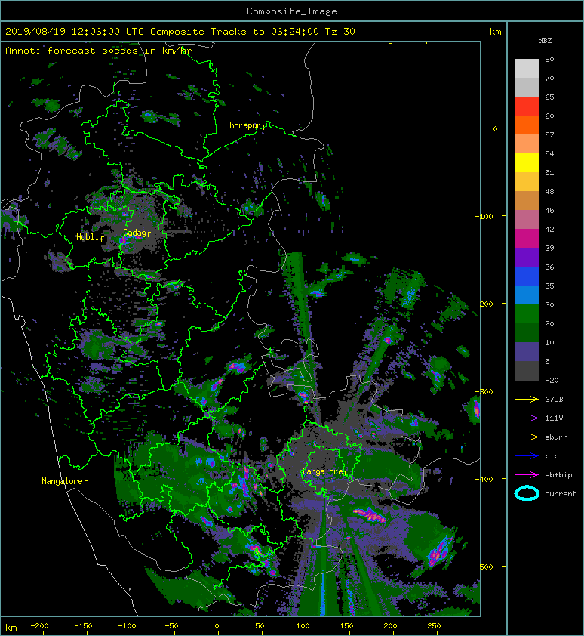Click the eburn yellow arrow legend icon
The width and height of the screenshot is (584, 636).
pos(527,437)
